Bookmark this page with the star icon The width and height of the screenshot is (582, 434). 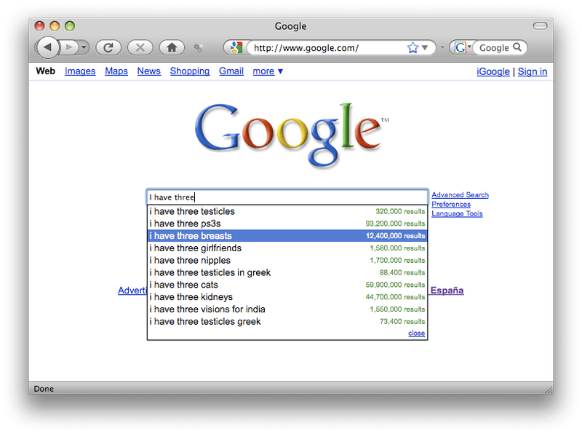412,47
